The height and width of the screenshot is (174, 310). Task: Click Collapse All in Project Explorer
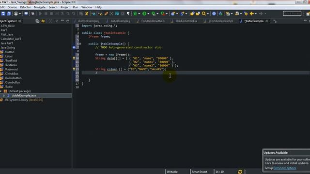(x=37, y=21)
